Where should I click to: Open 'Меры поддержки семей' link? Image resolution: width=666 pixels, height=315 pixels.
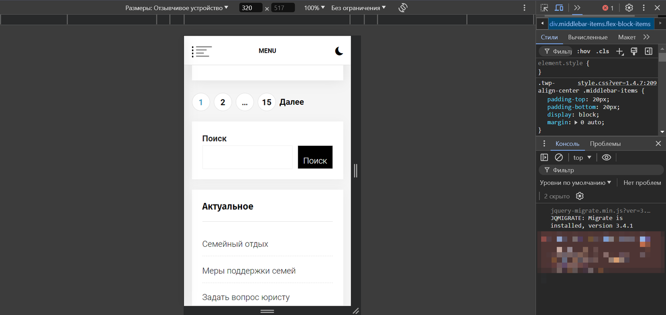(x=249, y=271)
